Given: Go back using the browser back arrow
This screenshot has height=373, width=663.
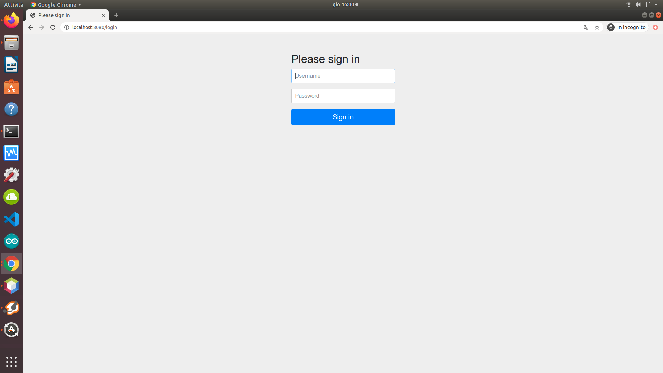Looking at the screenshot, I should coord(31,27).
